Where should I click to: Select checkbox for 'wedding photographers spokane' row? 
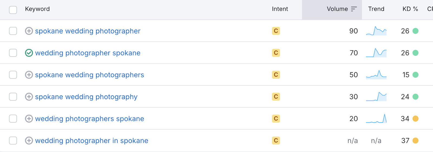[x=13, y=119]
